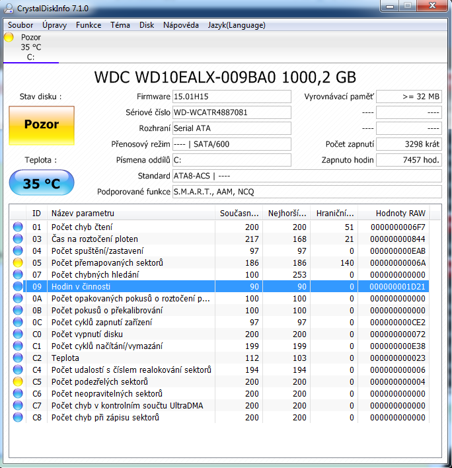Click the blue icon beside Počet neopravitelných sektorů
The height and width of the screenshot is (468, 452).
pos(17,394)
